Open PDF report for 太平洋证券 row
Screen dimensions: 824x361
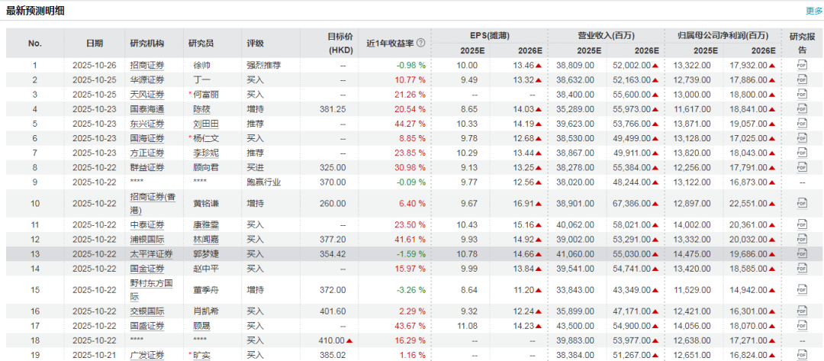[802, 254]
